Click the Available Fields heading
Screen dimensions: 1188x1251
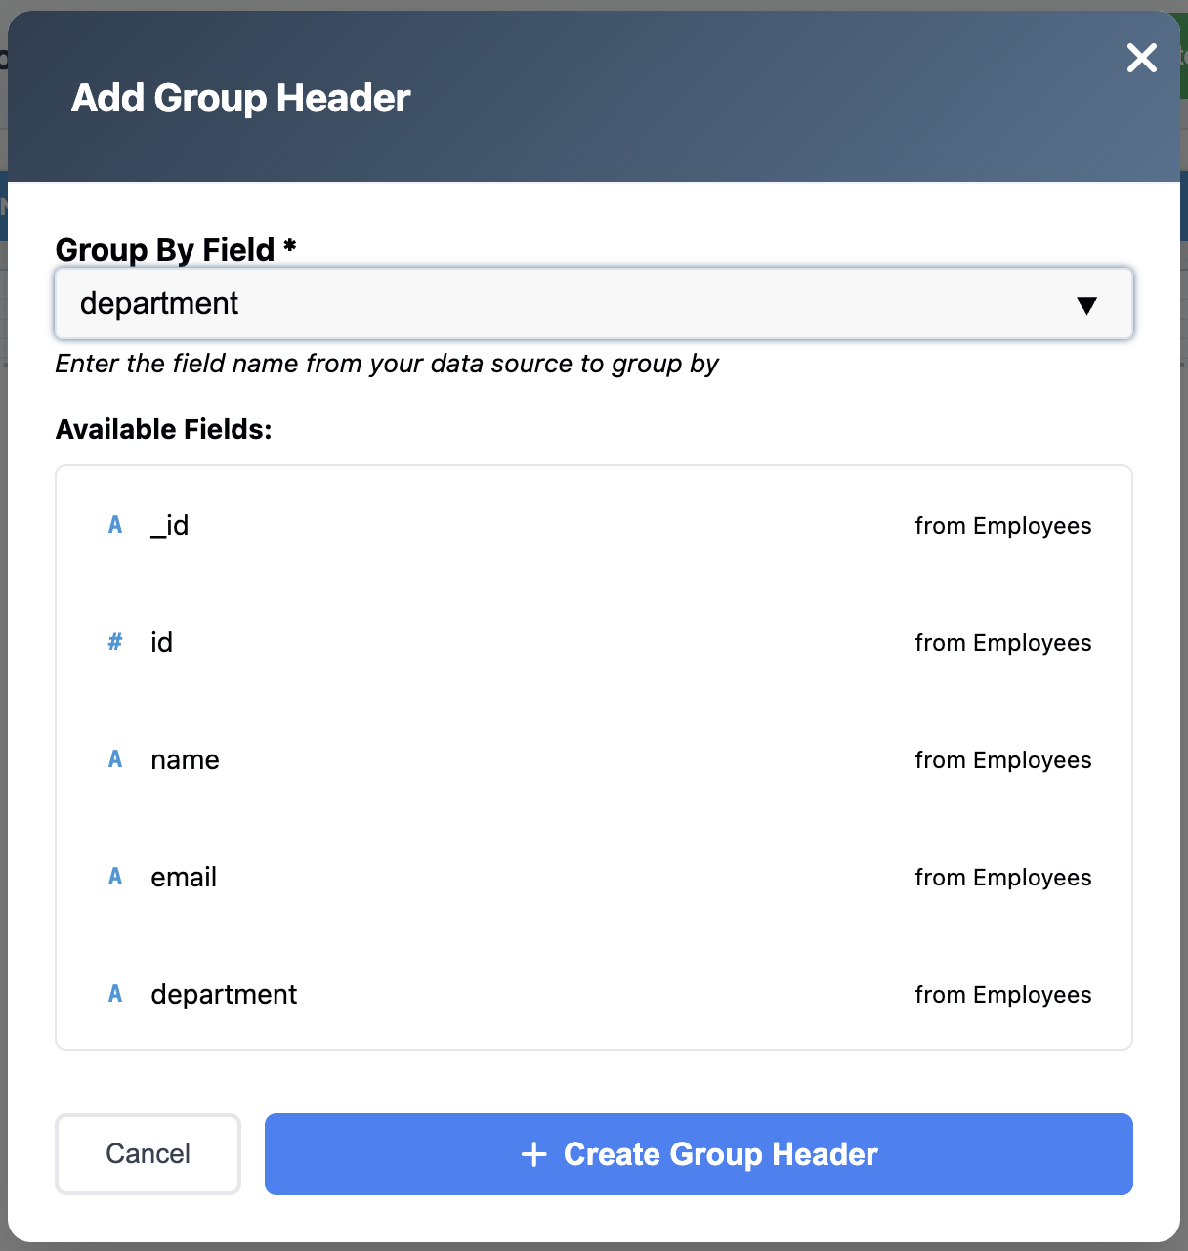point(163,429)
